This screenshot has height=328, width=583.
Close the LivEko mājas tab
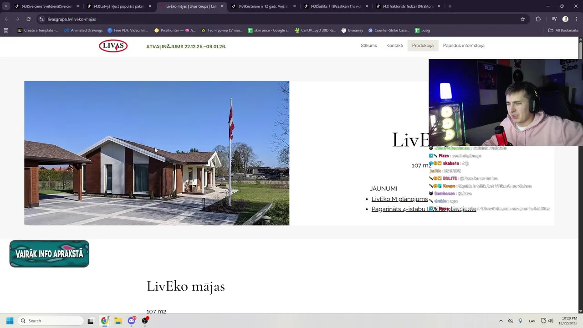click(x=222, y=6)
